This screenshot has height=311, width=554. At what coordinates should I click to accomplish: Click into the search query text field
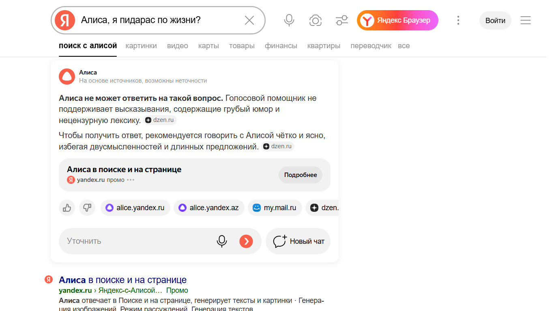pyautogui.click(x=158, y=20)
